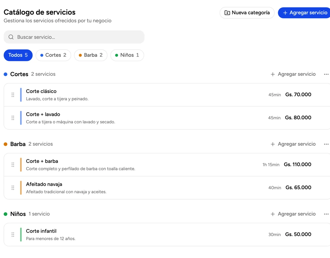Filter by the Niños 1 tab
This screenshot has height=258, width=330.
(x=127, y=55)
